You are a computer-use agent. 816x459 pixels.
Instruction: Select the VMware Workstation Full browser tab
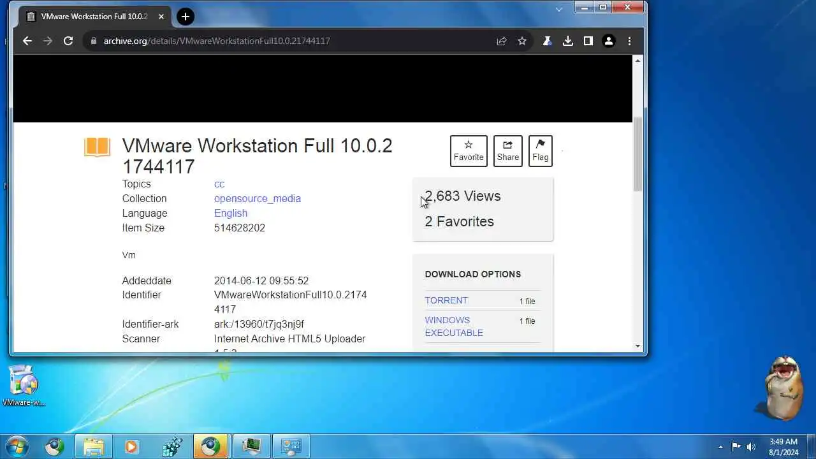tap(96, 17)
